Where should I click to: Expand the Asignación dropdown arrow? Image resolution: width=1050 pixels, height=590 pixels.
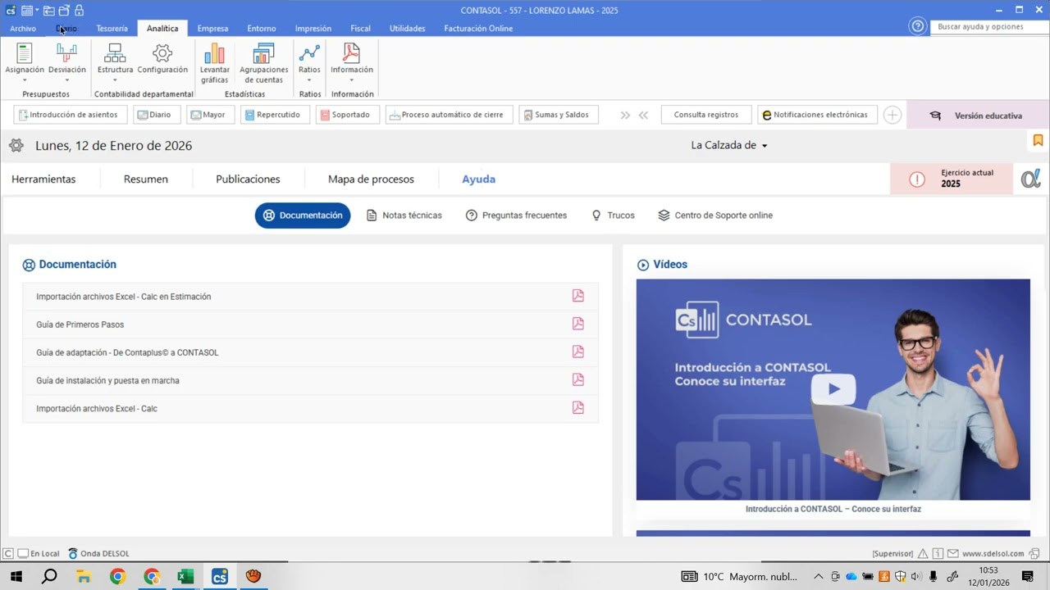coord(25,80)
